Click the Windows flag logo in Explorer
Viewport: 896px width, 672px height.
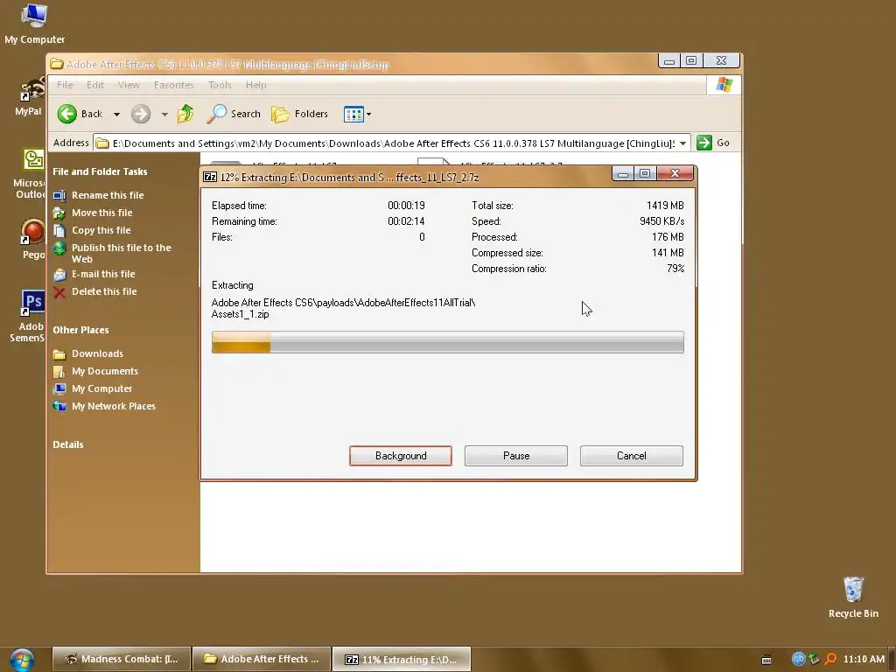724,85
